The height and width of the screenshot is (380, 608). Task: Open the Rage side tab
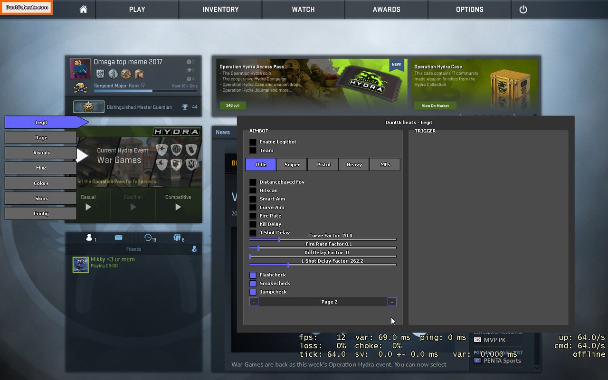pos(41,138)
